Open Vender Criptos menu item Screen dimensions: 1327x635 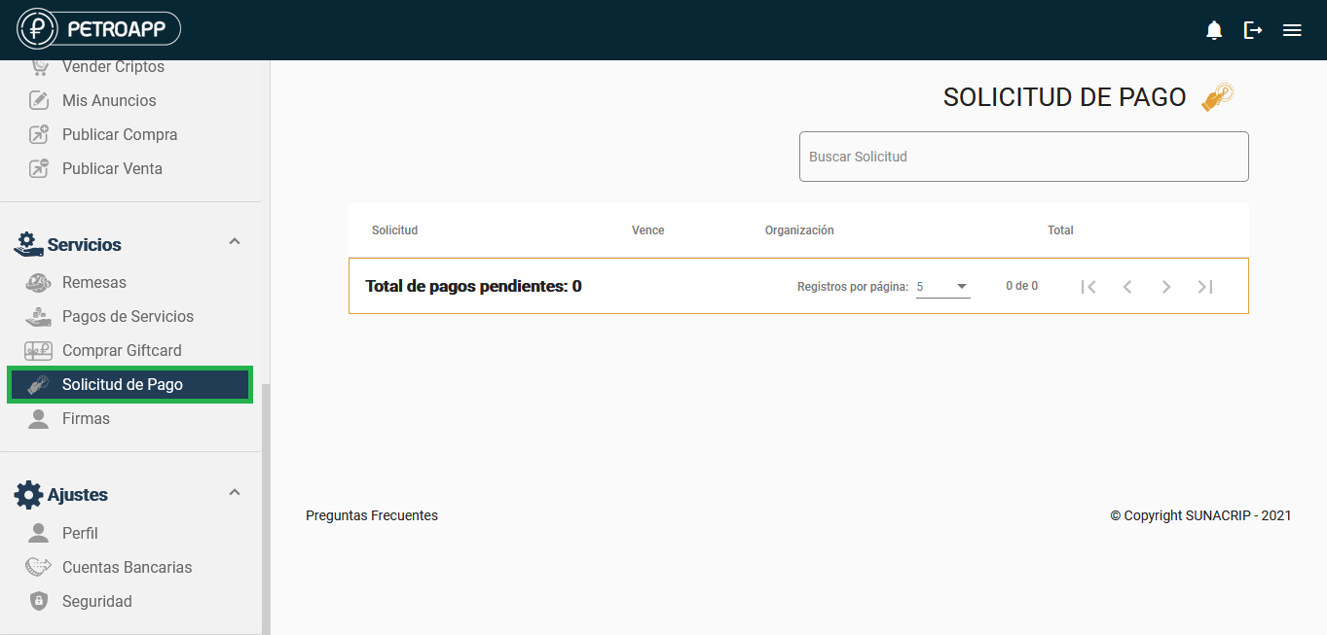coord(113,67)
